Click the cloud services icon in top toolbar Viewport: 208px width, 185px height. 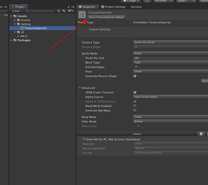point(147,1)
